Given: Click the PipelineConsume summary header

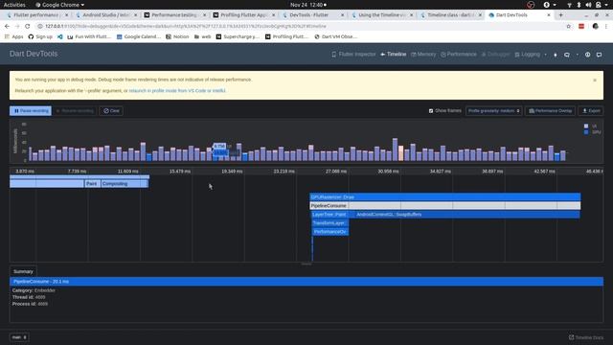Looking at the screenshot, I should click(306, 281).
